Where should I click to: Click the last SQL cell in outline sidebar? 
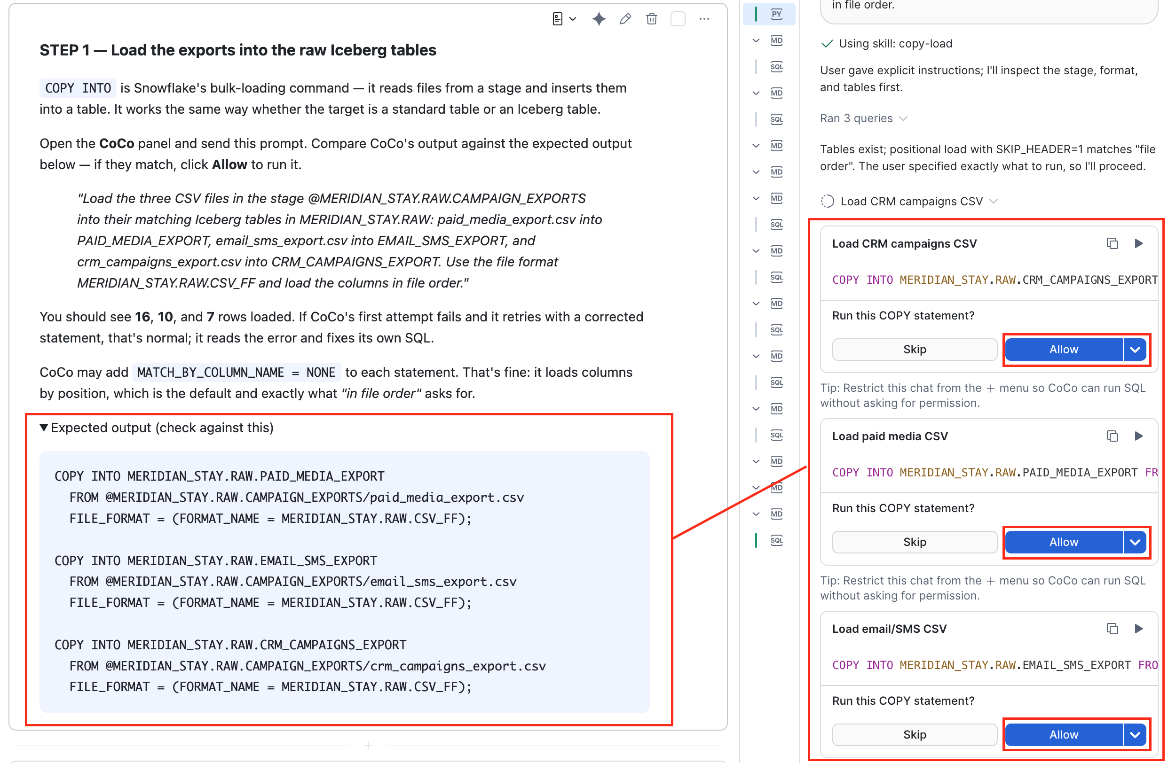click(x=776, y=541)
